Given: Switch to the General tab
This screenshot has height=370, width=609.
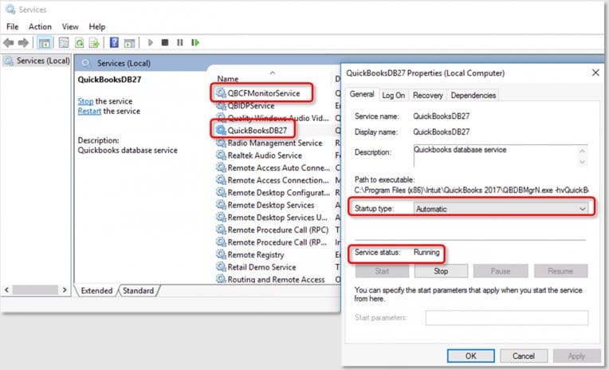Looking at the screenshot, I should click(362, 94).
